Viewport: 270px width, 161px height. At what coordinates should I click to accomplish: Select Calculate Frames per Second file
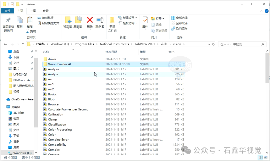[114, 109]
